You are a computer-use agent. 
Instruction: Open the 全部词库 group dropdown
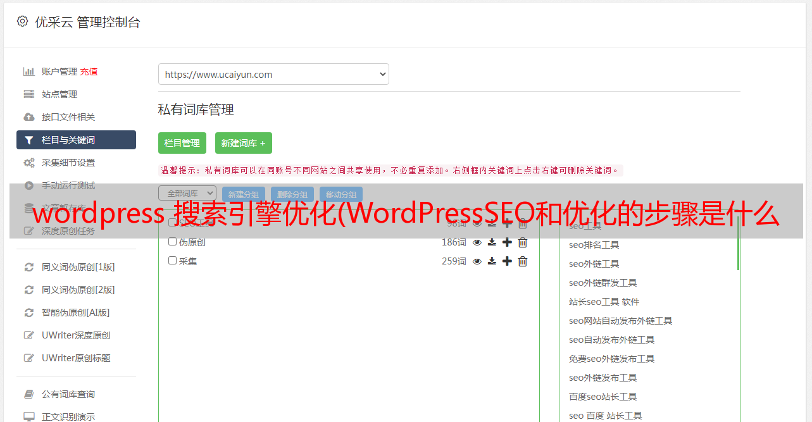pos(187,193)
